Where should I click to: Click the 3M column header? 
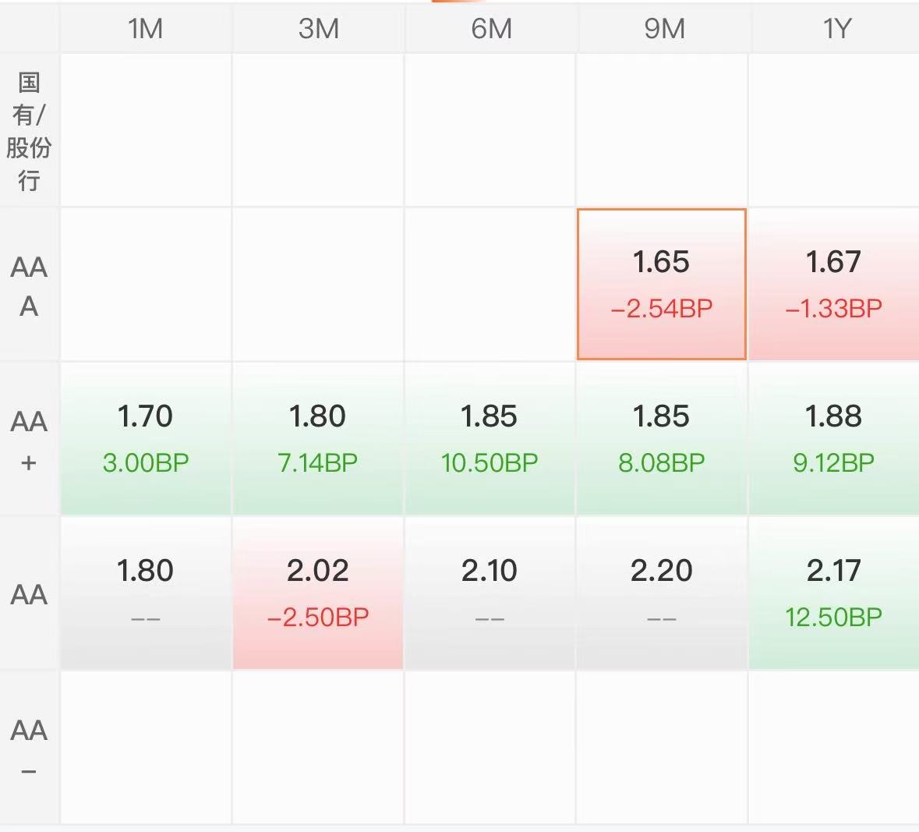318,28
